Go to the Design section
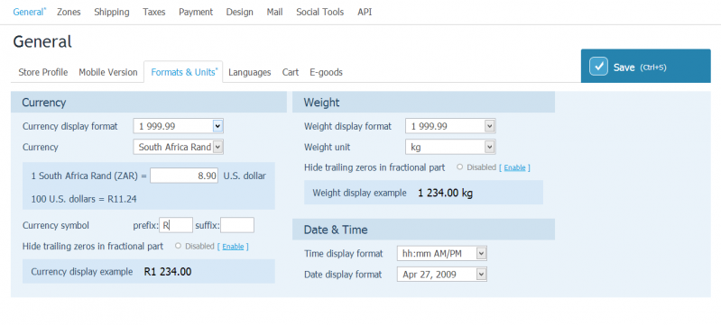The width and height of the screenshot is (721, 325). pyautogui.click(x=239, y=12)
